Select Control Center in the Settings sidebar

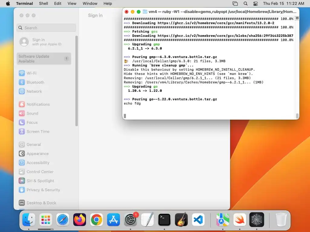[x=44, y=172]
